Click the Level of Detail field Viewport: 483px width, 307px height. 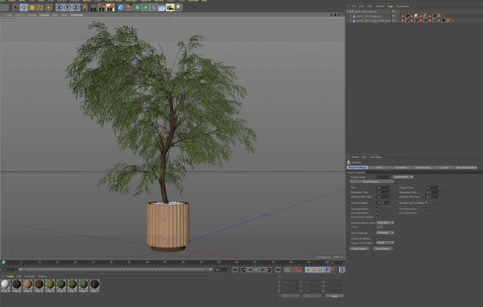(x=383, y=203)
